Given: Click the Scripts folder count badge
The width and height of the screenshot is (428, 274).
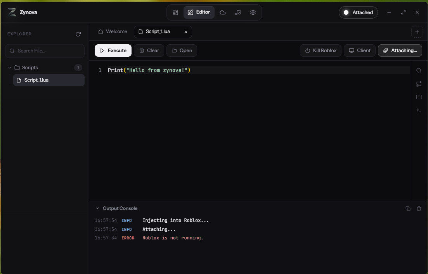Looking at the screenshot, I should [x=78, y=68].
